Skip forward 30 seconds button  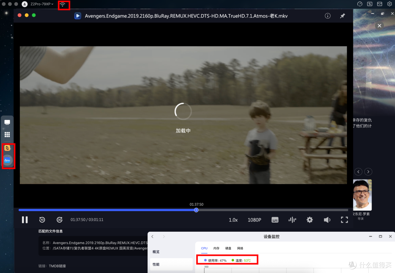click(x=60, y=220)
